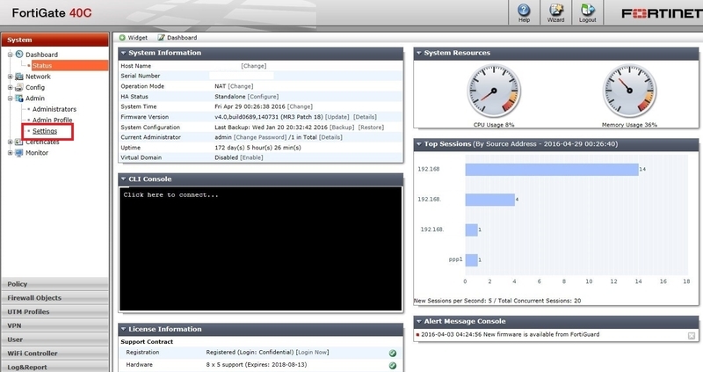
Task: Click the Admin tree icon
Action: pyautogui.click(x=18, y=98)
